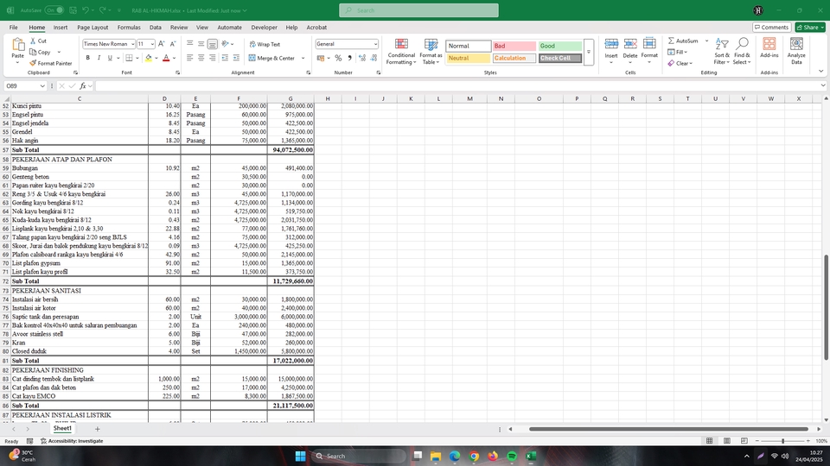Switch to the Insert tab
Image resolution: width=830 pixels, height=466 pixels.
(x=61, y=28)
